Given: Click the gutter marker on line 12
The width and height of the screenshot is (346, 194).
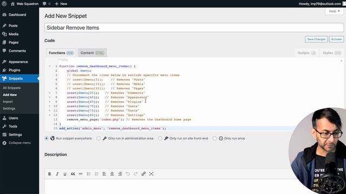Looking at the screenshot, I should (x=50, y=115).
